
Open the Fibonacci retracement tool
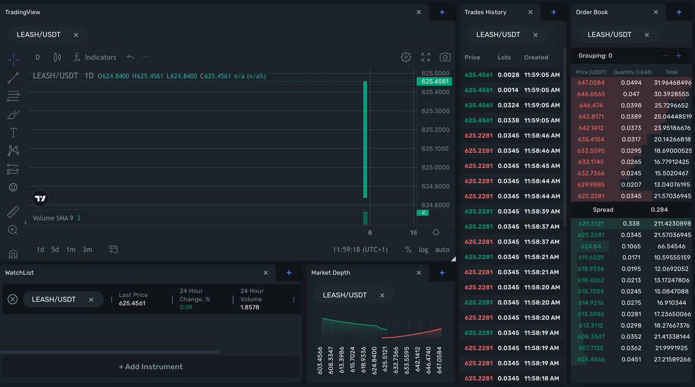(x=13, y=96)
